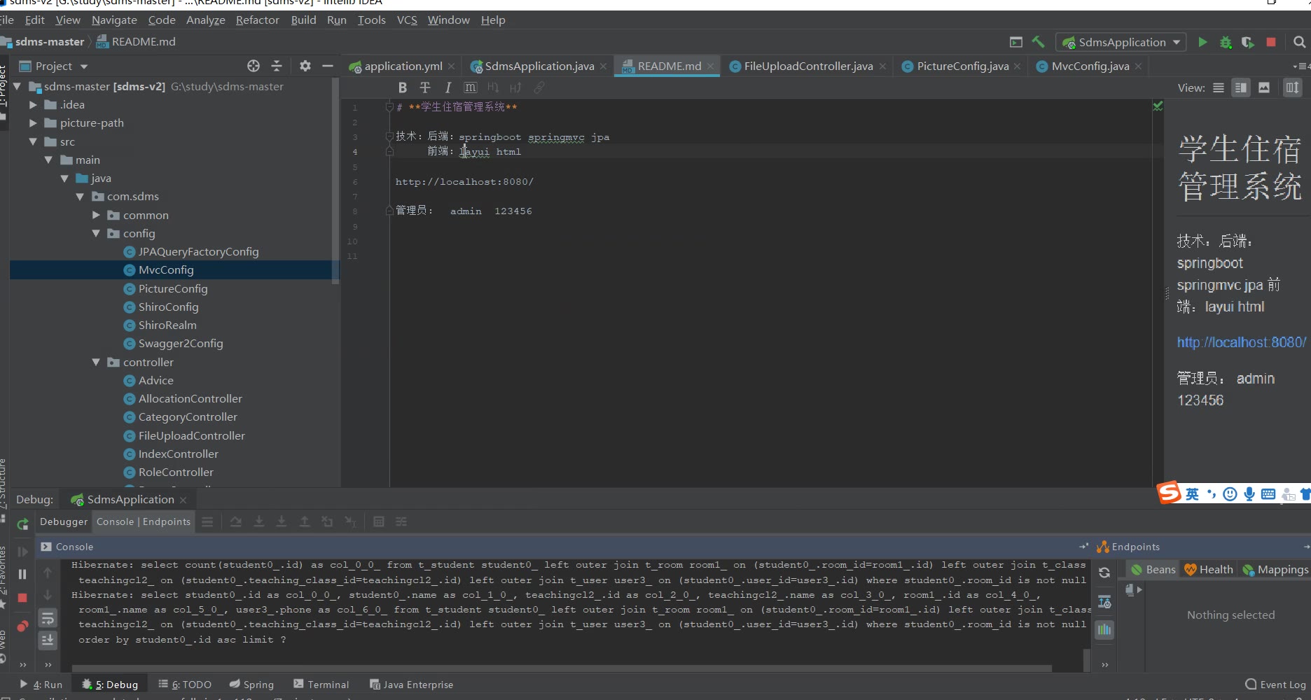Apply monospace code formatting in the markdown toolbar
Image resolution: width=1311 pixels, height=700 pixels.
471,87
